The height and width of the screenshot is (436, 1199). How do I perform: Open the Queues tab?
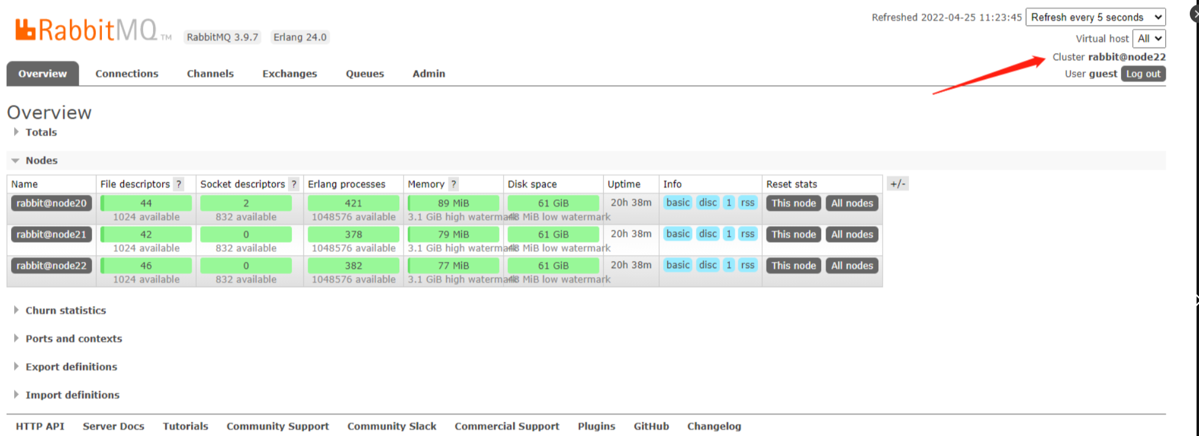click(x=365, y=74)
